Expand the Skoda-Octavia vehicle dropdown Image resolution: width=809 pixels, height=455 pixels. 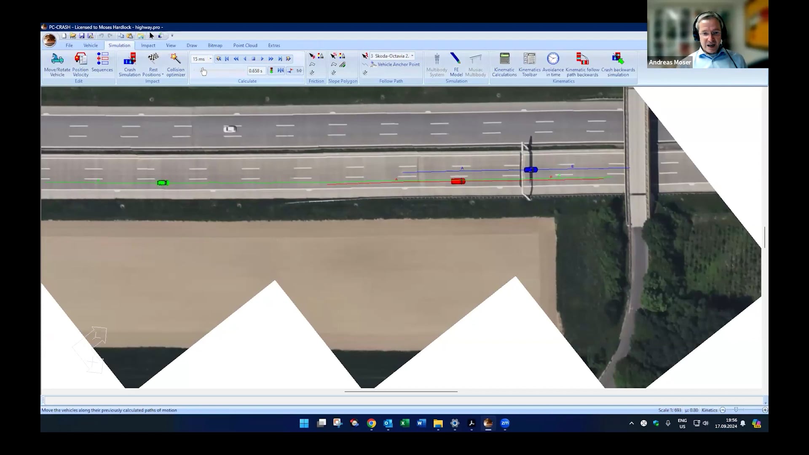412,56
